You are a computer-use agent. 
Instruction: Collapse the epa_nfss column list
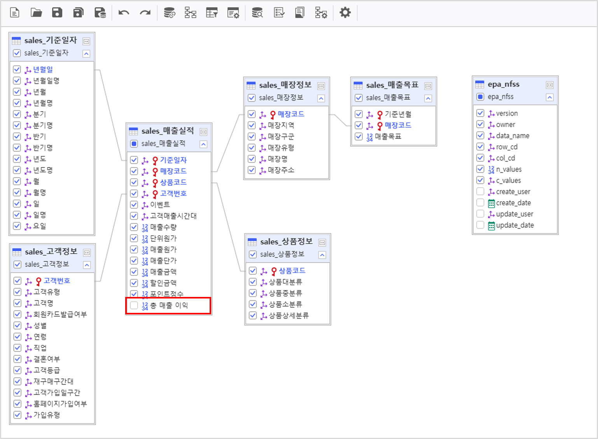coord(550,97)
